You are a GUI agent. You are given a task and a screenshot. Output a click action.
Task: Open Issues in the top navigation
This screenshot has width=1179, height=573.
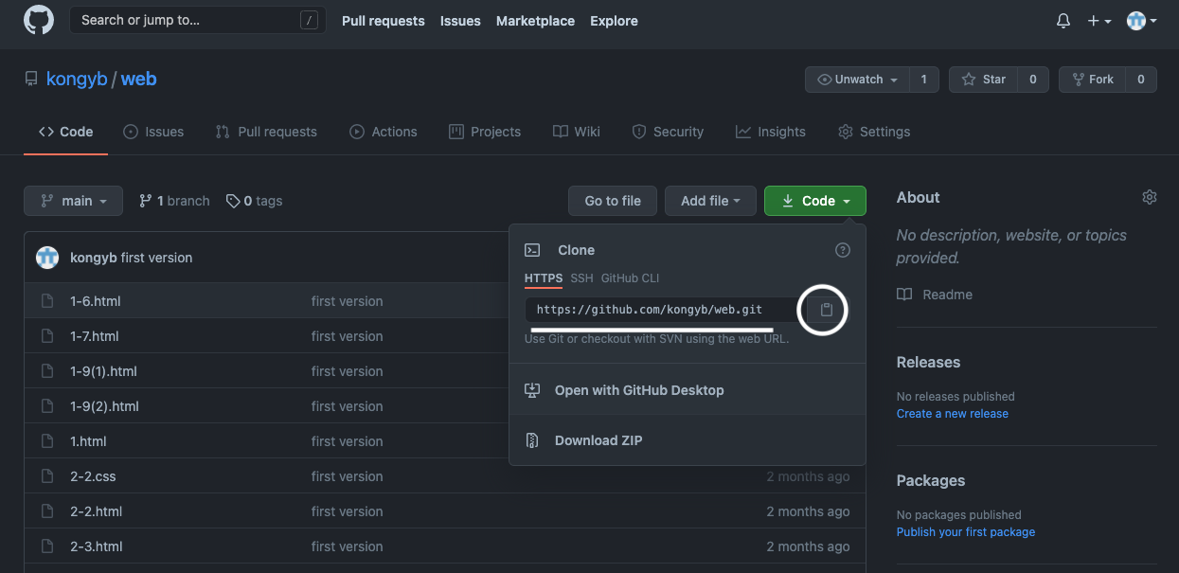[460, 21]
